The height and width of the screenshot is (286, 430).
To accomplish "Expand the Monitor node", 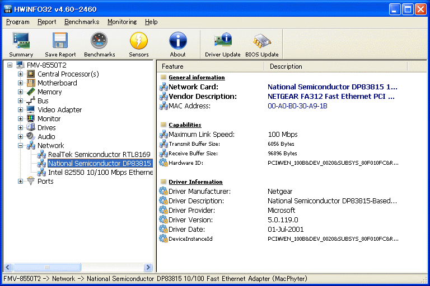I will click(x=20, y=118).
